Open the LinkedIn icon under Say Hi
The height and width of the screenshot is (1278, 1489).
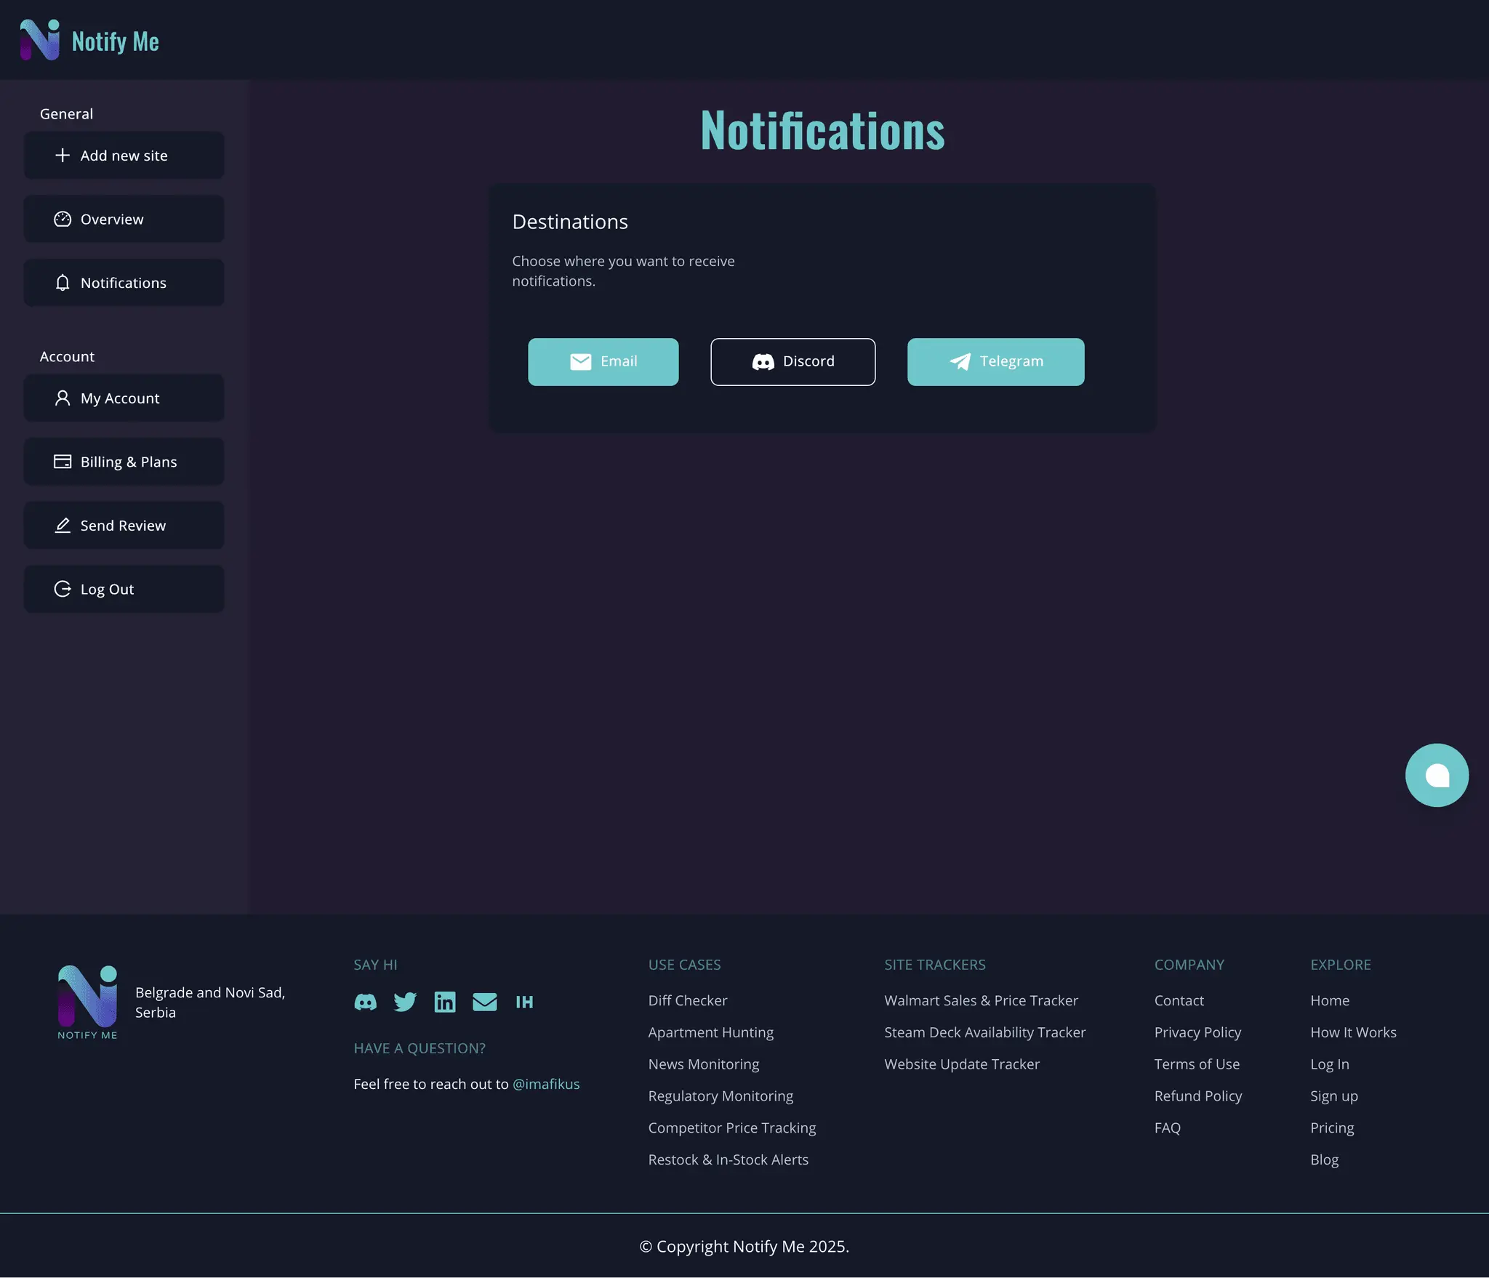point(445,1002)
